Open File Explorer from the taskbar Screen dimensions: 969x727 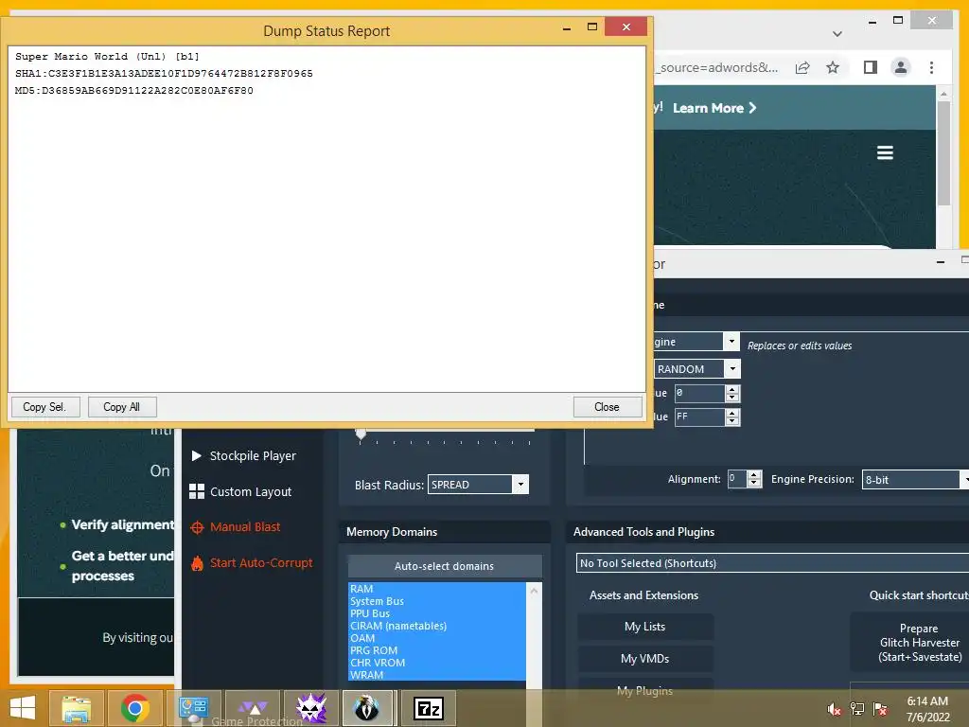[x=77, y=708]
